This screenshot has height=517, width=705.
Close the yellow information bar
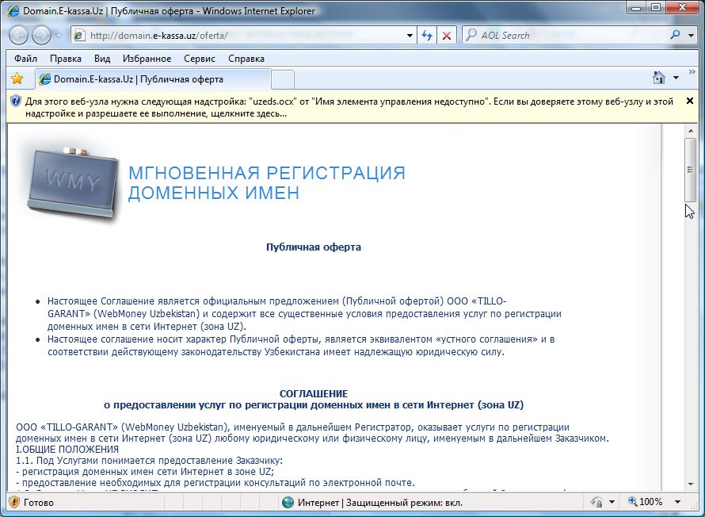pyautogui.click(x=690, y=101)
